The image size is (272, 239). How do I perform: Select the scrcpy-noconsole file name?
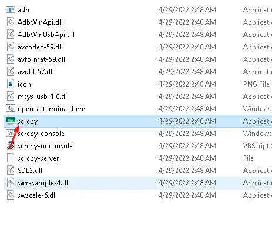pos(45,146)
